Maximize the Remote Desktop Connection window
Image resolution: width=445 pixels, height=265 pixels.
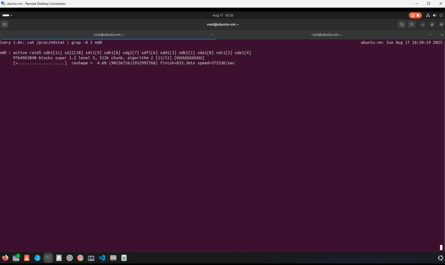pos(429,4)
